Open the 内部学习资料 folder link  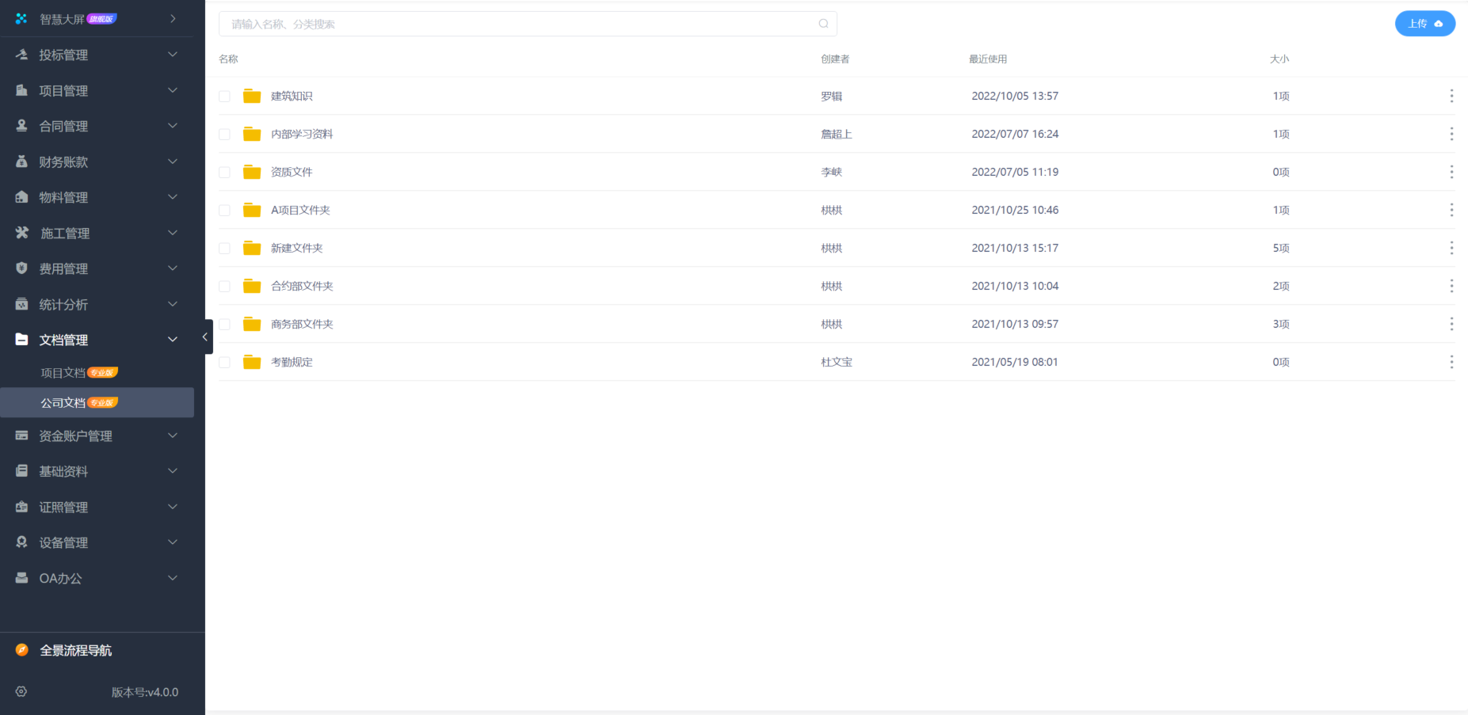tap(302, 134)
